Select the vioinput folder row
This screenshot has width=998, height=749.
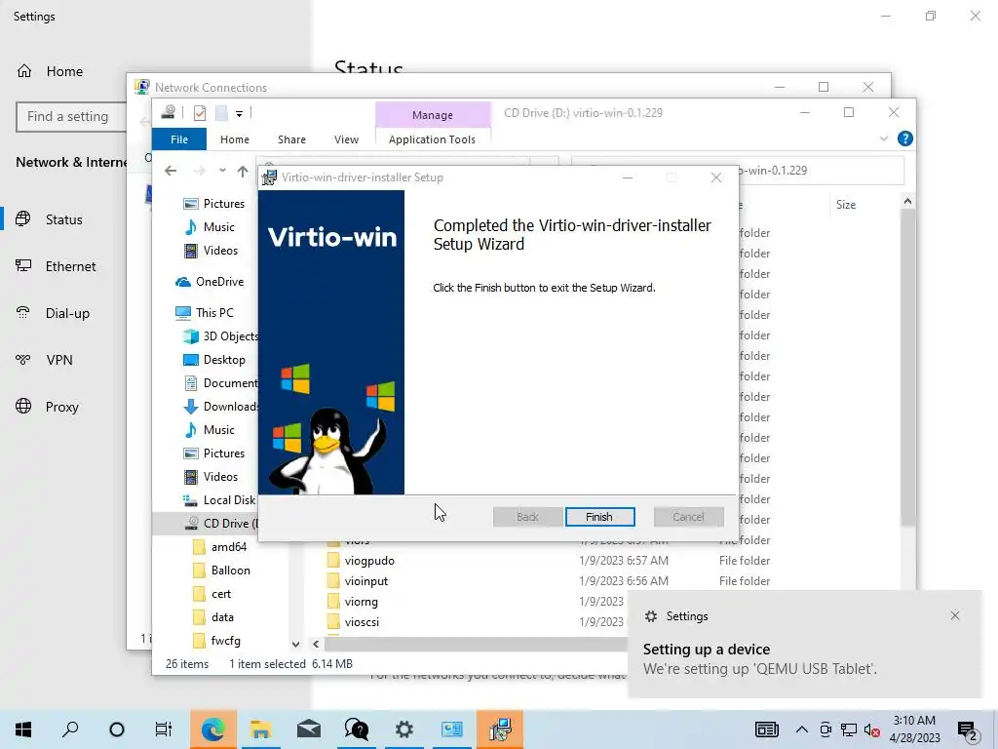pos(548,581)
